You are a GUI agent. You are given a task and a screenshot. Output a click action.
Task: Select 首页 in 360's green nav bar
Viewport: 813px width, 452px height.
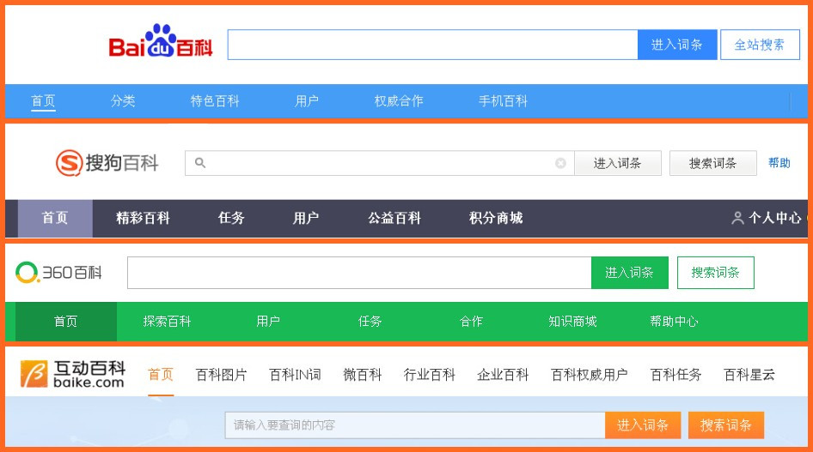tap(66, 321)
